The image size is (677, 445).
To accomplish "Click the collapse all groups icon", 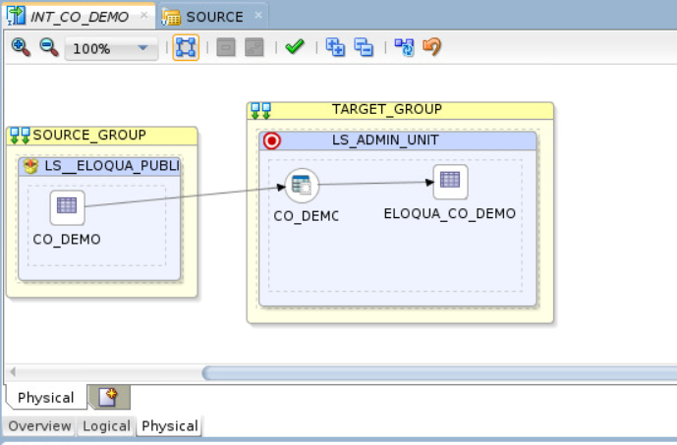I will coord(364,47).
